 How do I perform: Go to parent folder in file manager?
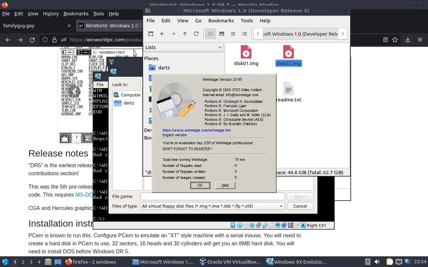click(185, 34)
